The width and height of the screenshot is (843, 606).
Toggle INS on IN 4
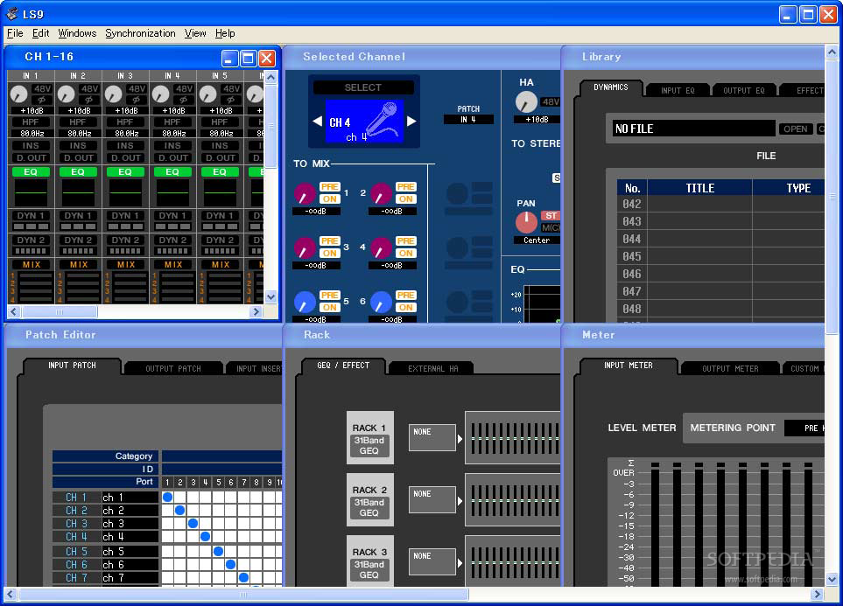172,145
